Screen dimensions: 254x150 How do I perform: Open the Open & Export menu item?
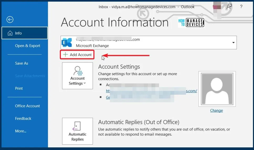point(28,46)
